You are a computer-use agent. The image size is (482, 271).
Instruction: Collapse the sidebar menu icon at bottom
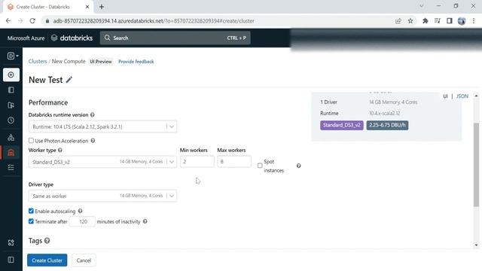coord(11,260)
